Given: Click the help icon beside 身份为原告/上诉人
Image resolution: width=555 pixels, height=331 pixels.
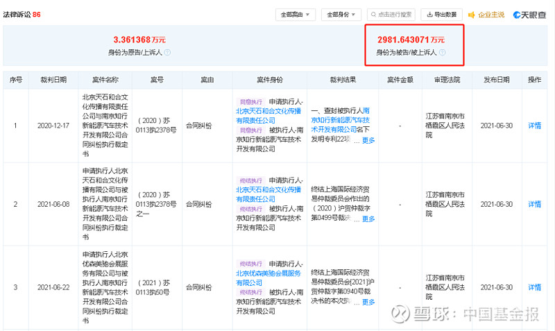Looking at the screenshot, I should pos(167,53).
